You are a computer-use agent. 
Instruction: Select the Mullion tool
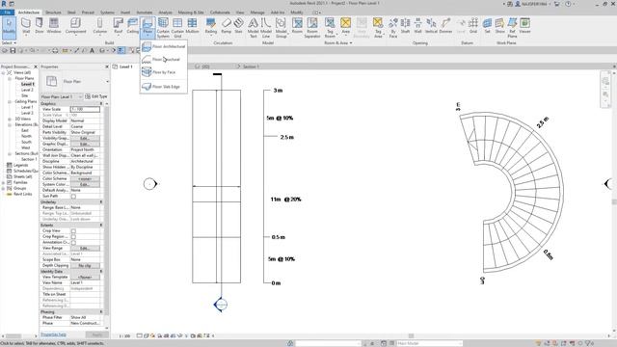tap(192, 26)
